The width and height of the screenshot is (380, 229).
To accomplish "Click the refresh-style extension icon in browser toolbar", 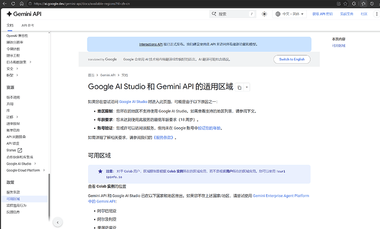I will pyautogui.click(x=354, y=4).
